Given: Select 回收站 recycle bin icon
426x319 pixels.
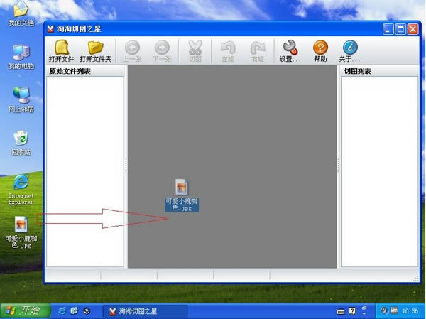Looking at the screenshot, I should [x=21, y=143].
